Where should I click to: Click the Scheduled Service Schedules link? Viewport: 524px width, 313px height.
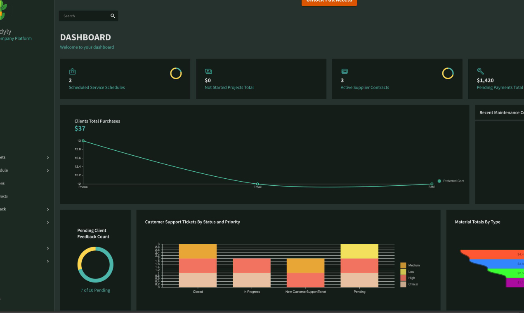coord(97,87)
